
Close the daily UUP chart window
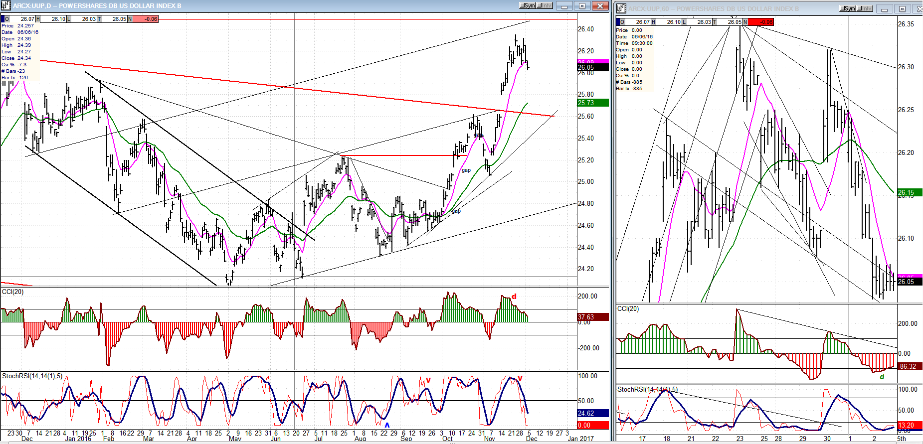(600, 6)
